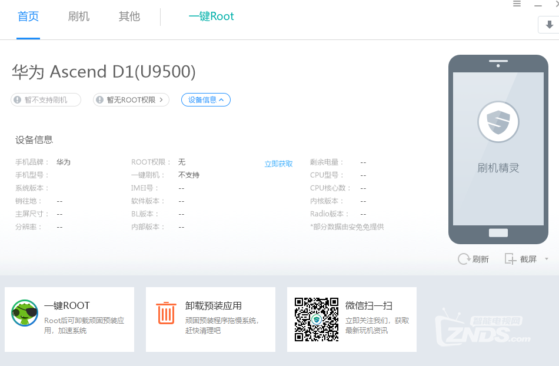Click the Radio版本 label
Image resolution: width=559 pixels, height=366 pixels.
click(x=329, y=214)
